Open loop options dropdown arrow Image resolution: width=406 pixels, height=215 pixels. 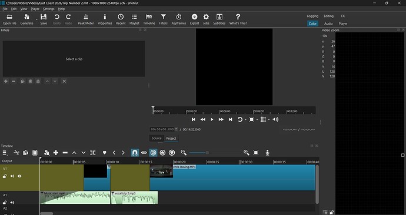[245, 120]
